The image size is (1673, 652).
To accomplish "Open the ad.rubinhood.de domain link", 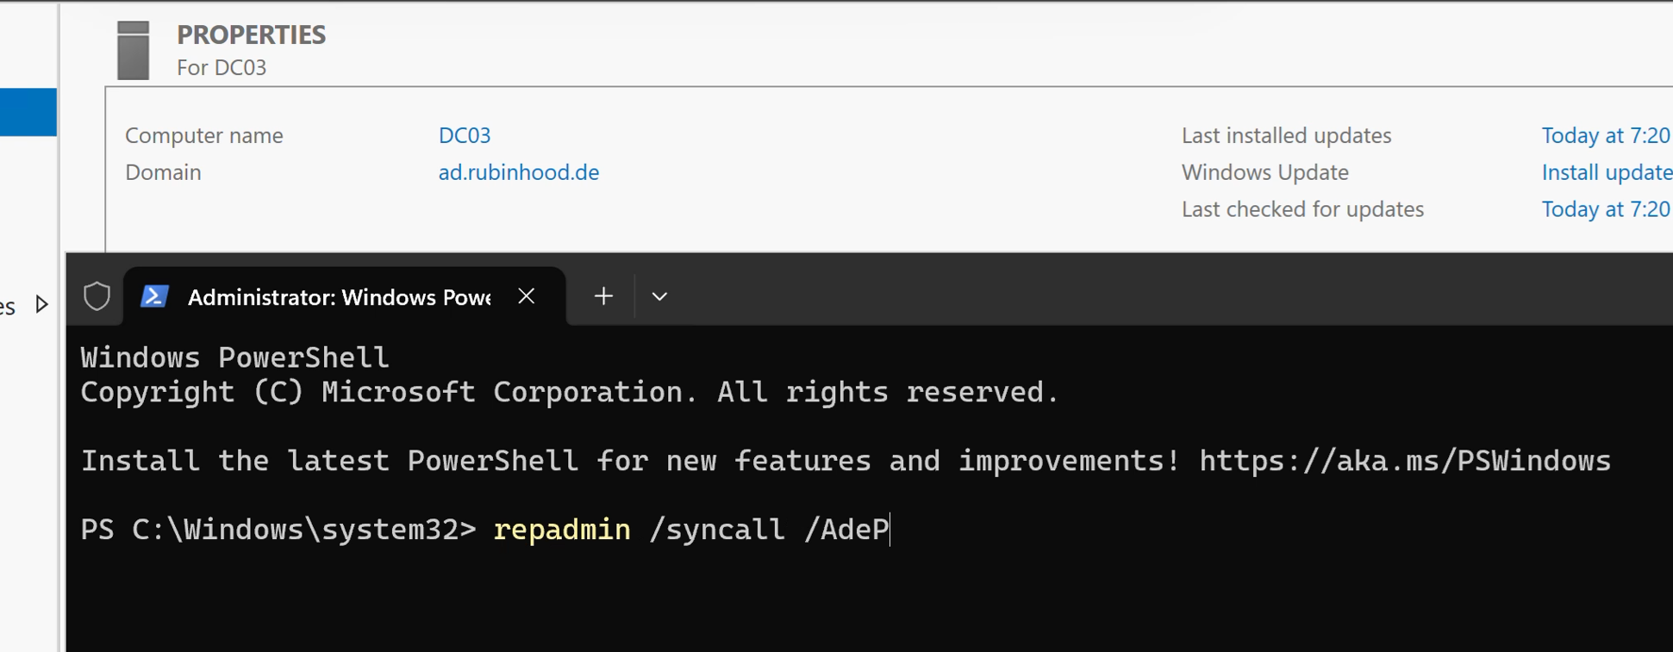I will coord(518,172).
